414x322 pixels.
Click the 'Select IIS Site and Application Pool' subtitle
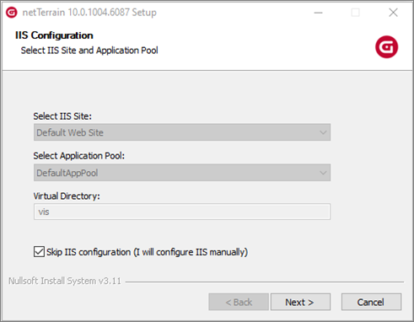89,51
